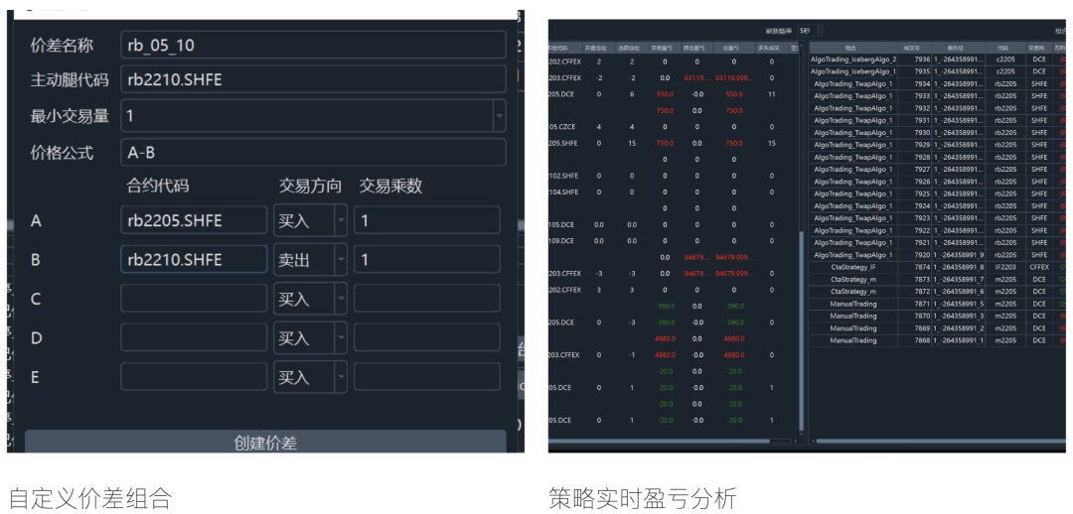Open leg D 交易方向 dropdown
The width and height of the screenshot is (1073, 514).
310,337
